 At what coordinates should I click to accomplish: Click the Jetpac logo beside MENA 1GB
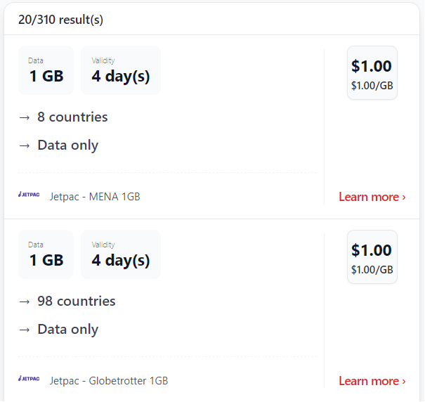tap(29, 194)
